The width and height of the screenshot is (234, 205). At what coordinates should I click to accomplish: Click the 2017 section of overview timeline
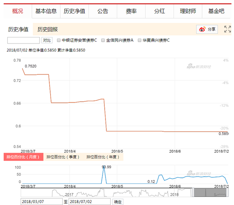pos(69,194)
